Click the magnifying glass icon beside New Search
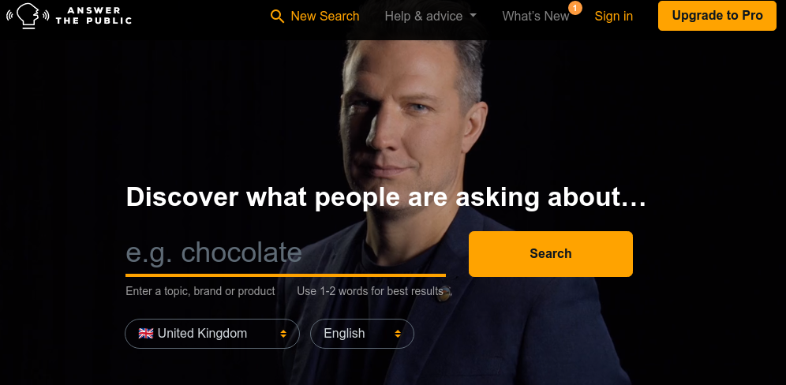Screen dimensions: 786x385 tap(277, 16)
